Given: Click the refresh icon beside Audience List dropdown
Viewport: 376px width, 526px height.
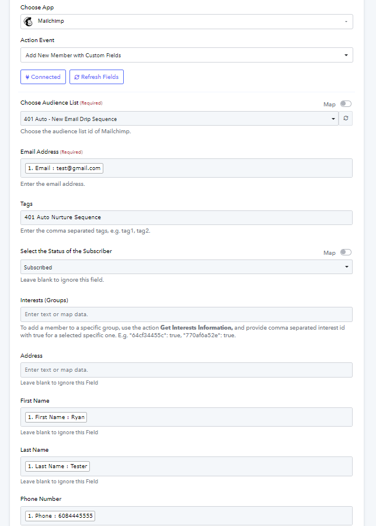Looking at the screenshot, I should [346, 119].
